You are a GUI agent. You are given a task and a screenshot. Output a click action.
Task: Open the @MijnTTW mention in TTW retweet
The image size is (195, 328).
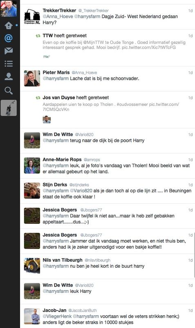(x=93, y=42)
